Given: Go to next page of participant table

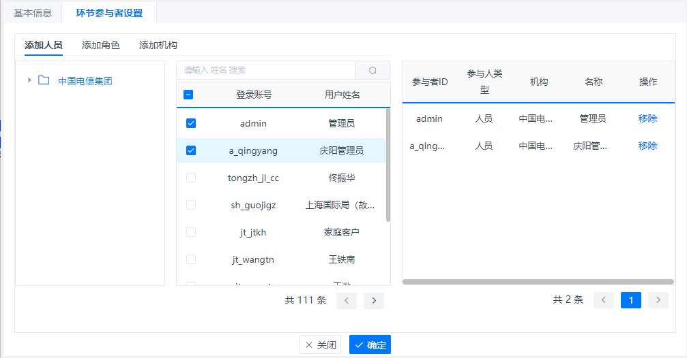Looking at the screenshot, I should click(658, 300).
